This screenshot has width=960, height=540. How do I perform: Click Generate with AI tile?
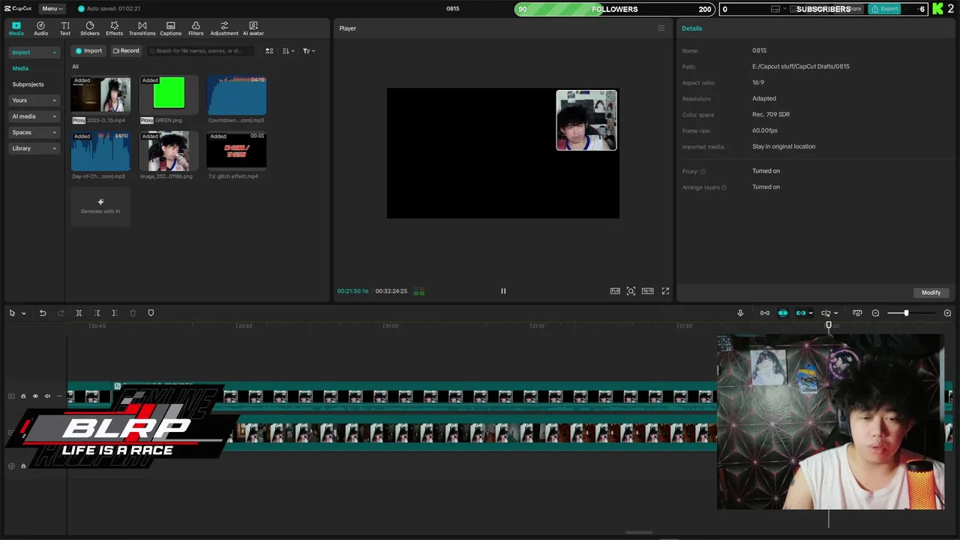(x=100, y=206)
